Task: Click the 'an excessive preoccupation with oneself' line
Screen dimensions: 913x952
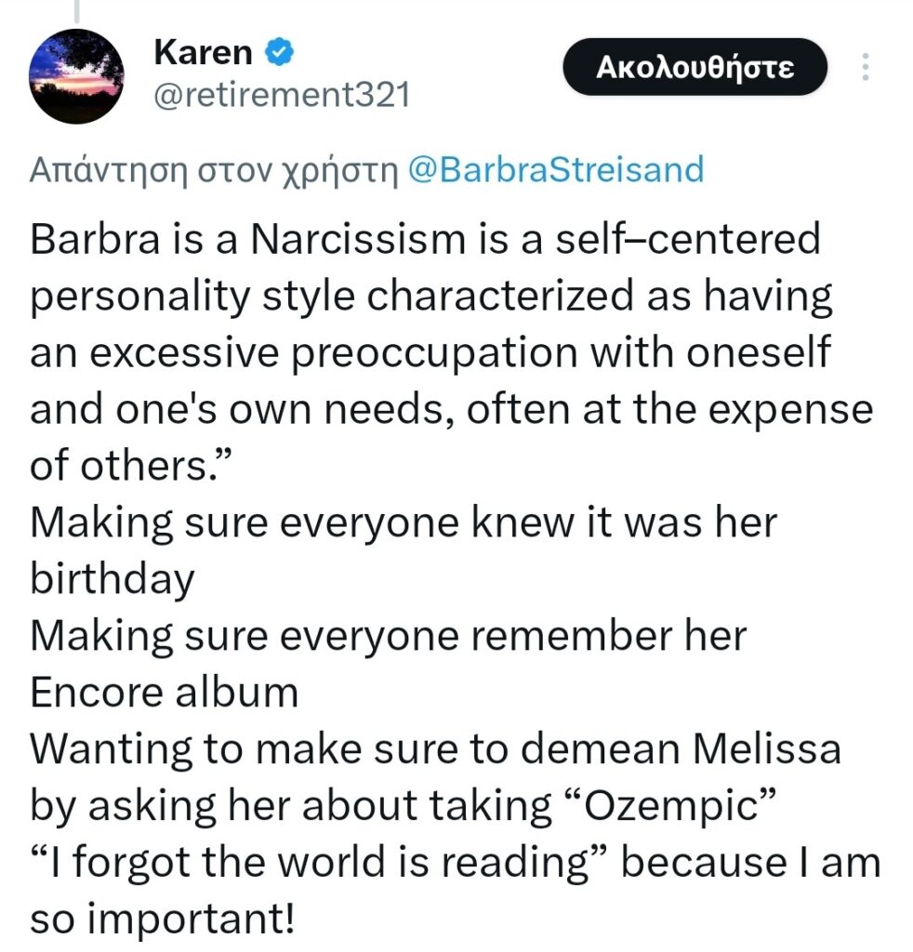Action: point(430,354)
